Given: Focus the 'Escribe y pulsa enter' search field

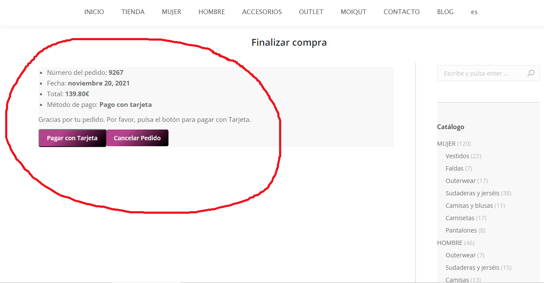Looking at the screenshot, I should coord(488,73).
